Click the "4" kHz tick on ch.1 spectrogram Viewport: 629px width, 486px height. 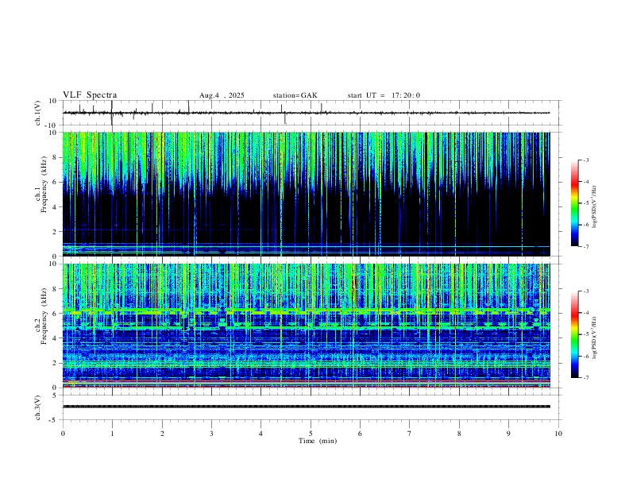(56, 207)
